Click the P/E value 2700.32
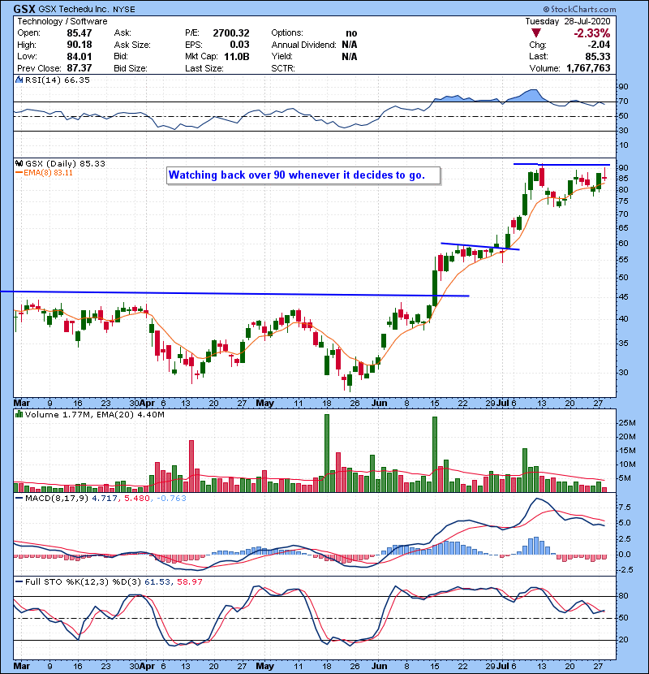 231,33
